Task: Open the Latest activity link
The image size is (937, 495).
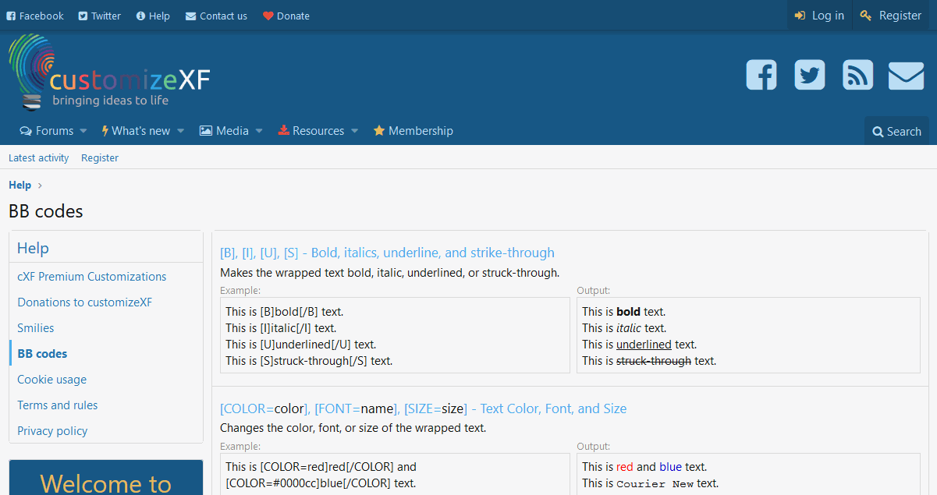Action: click(x=38, y=157)
